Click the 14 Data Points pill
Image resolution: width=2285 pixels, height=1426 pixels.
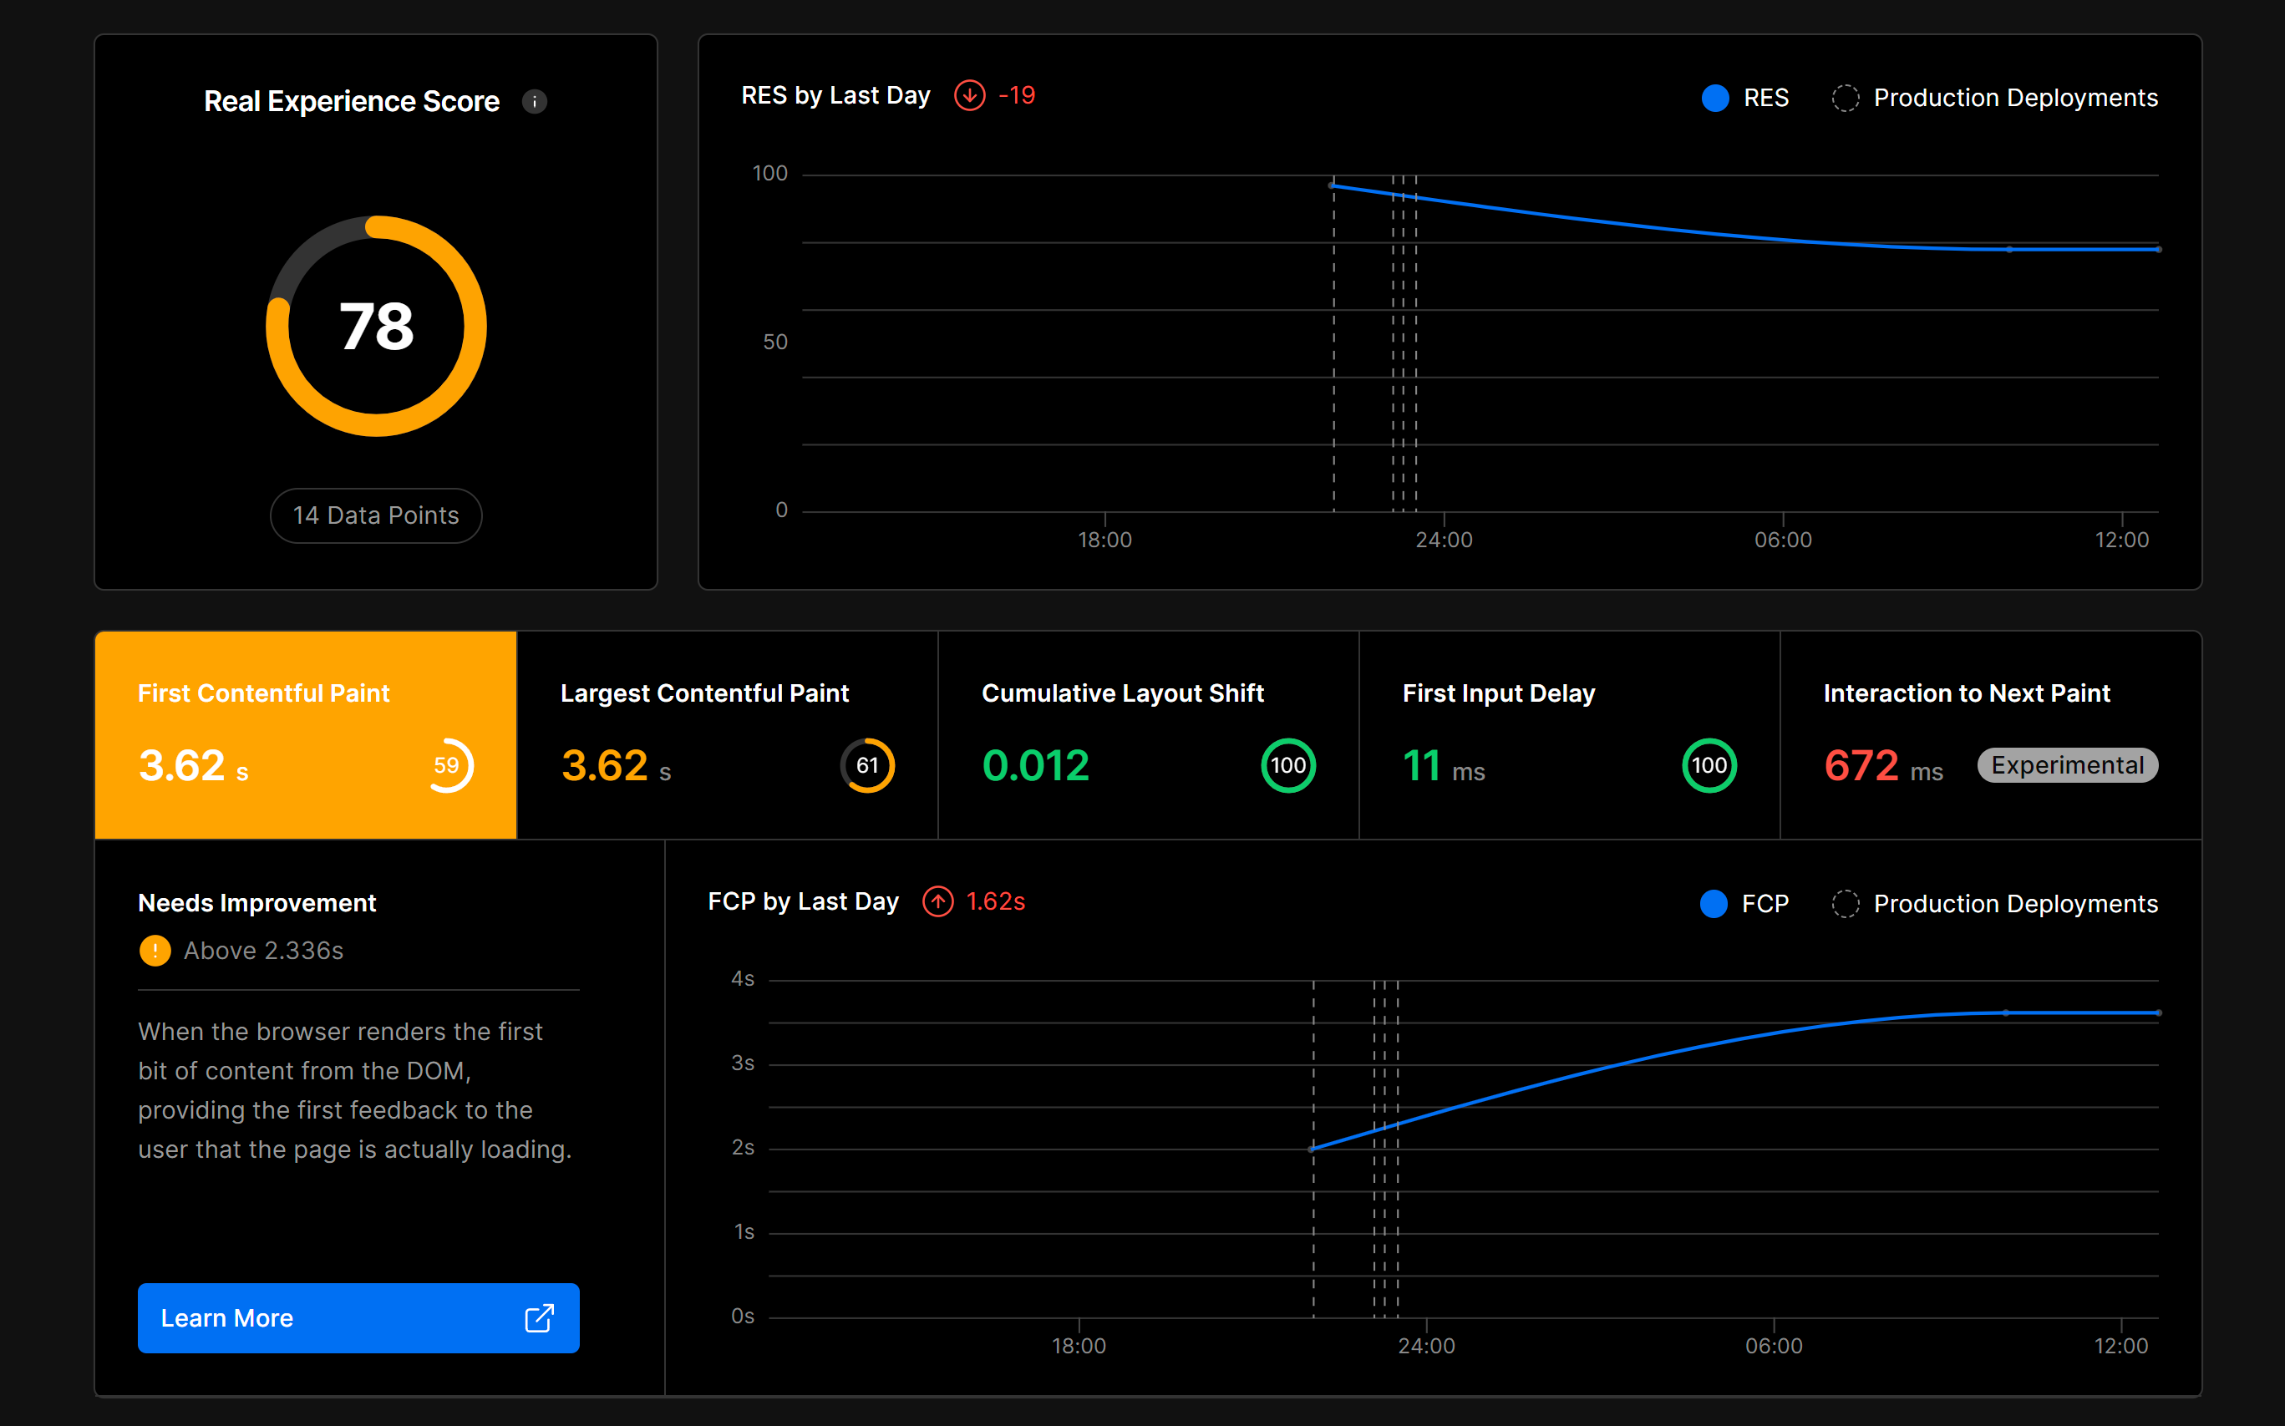pyautogui.click(x=375, y=515)
